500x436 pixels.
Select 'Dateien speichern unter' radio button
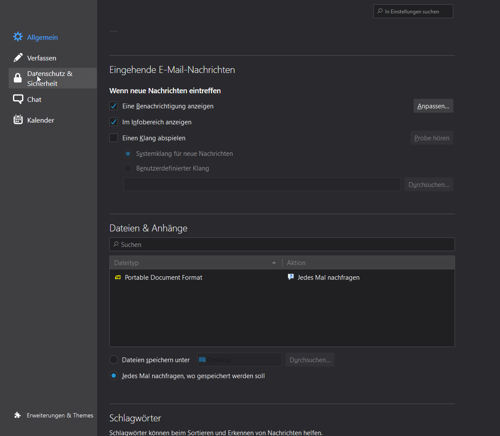tap(114, 360)
